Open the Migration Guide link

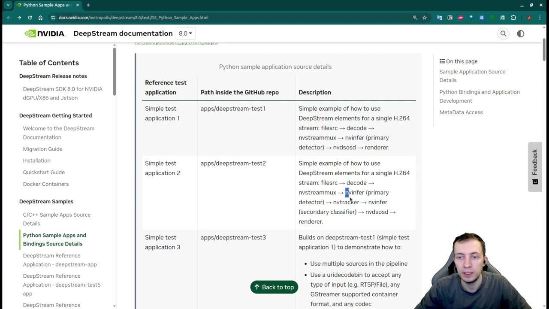[x=42, y=149]
